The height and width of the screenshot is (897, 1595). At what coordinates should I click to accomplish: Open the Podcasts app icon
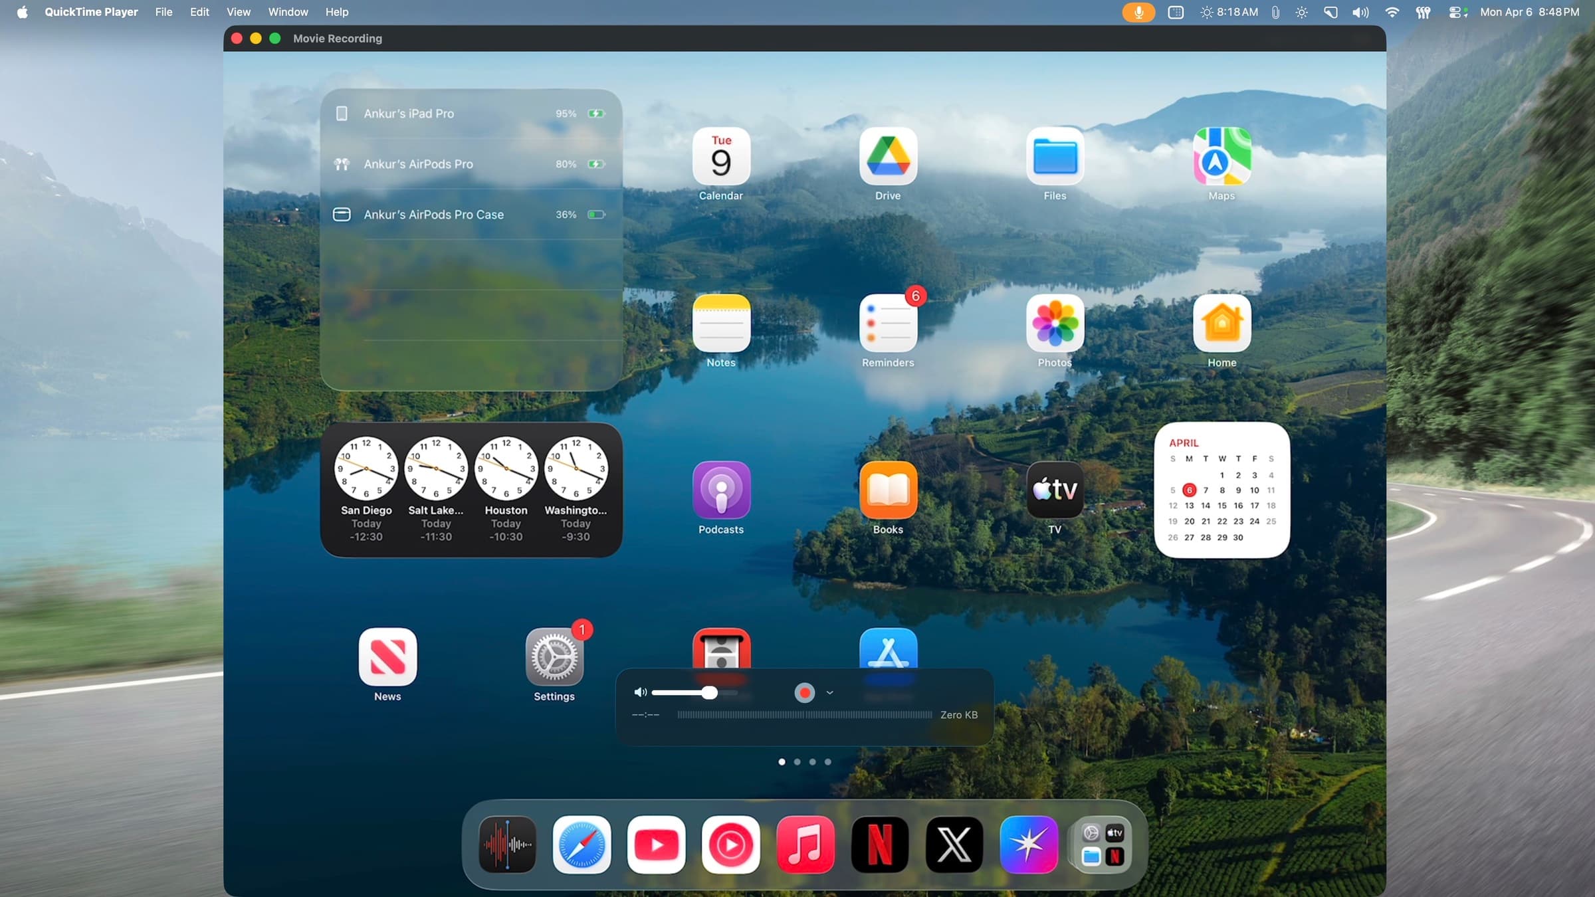721,490
